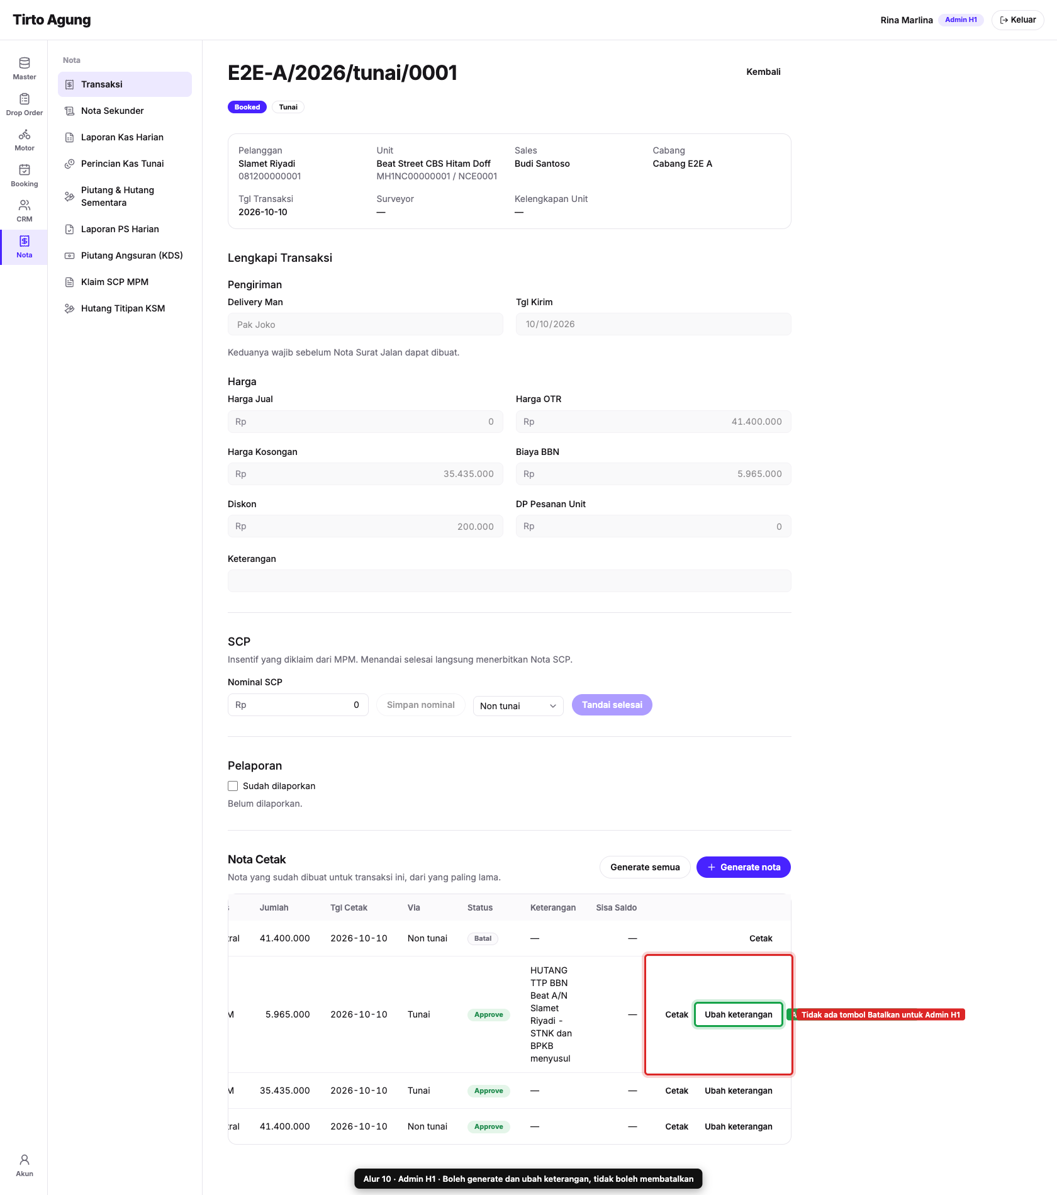Open the Booking calendar icon
Viewport: 1057px width, 1195px height.
click(x=24, y=170)
